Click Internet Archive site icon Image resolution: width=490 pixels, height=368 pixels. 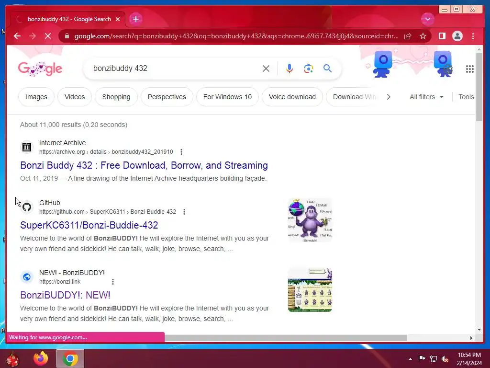[x=27, y=147]
